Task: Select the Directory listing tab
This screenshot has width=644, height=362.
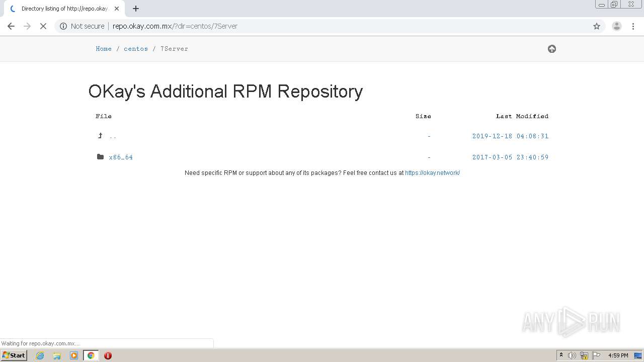Action: point(64,9)
